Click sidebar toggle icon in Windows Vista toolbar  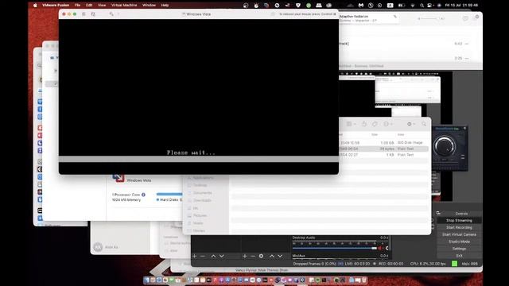click(84, 14)
